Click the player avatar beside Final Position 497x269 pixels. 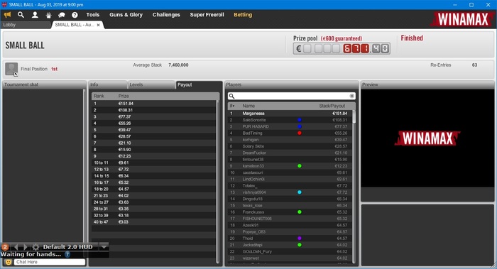[x=11, y=69]
